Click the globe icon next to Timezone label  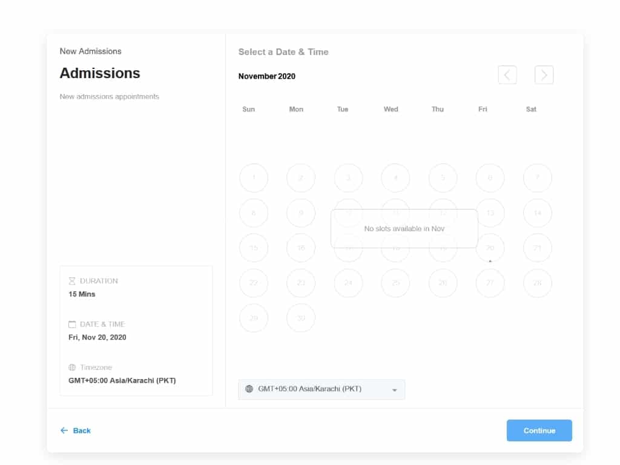coord(72,368)
